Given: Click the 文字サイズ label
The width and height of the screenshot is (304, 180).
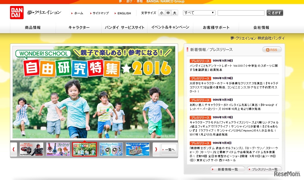Looking at the screenshot, I should [149, 13].
